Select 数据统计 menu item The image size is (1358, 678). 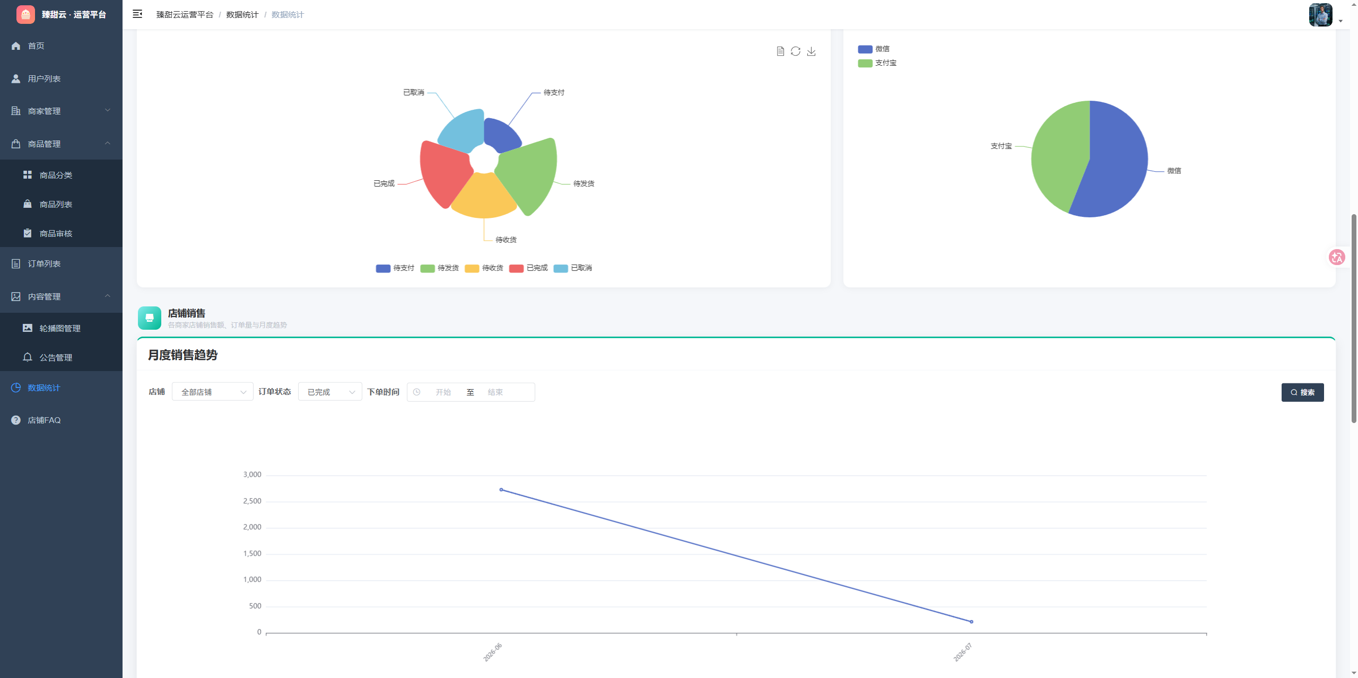[61, 388]
